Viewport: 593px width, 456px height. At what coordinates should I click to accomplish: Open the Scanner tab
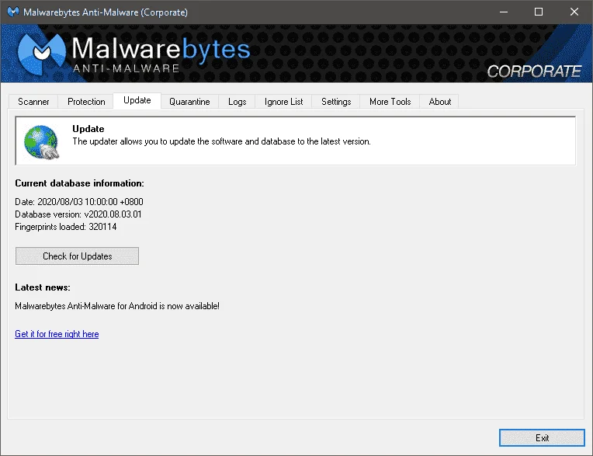coord(33,102)
